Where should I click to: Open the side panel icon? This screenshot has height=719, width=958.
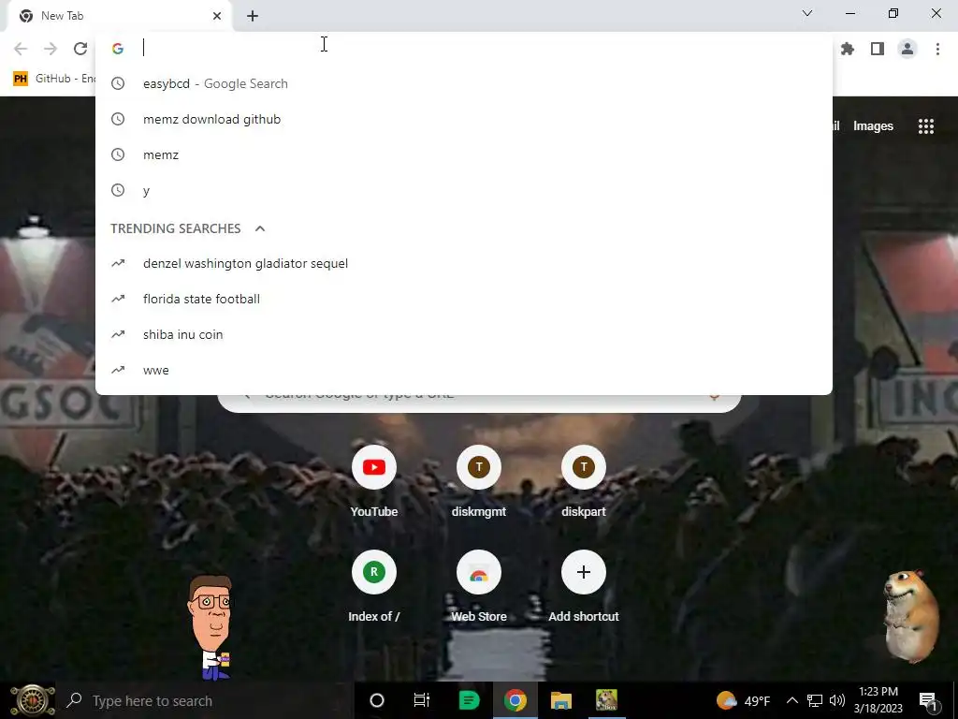(878, 49)
